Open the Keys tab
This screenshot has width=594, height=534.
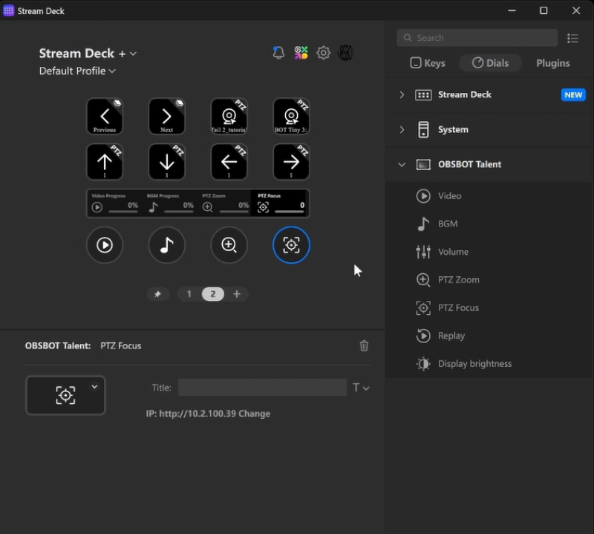428,63
